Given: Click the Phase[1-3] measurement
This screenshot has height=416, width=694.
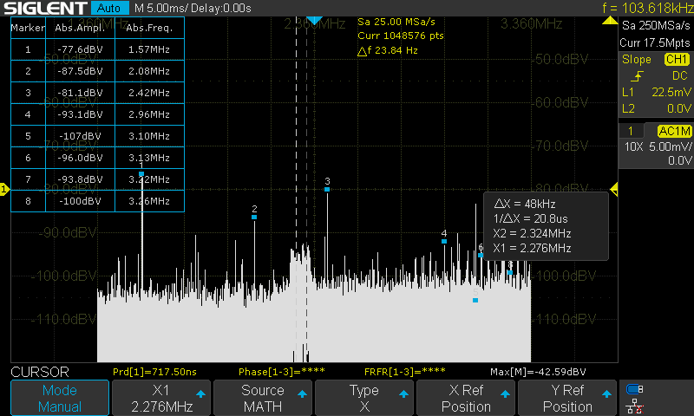Looking at the screenshot, I should 281,372.
